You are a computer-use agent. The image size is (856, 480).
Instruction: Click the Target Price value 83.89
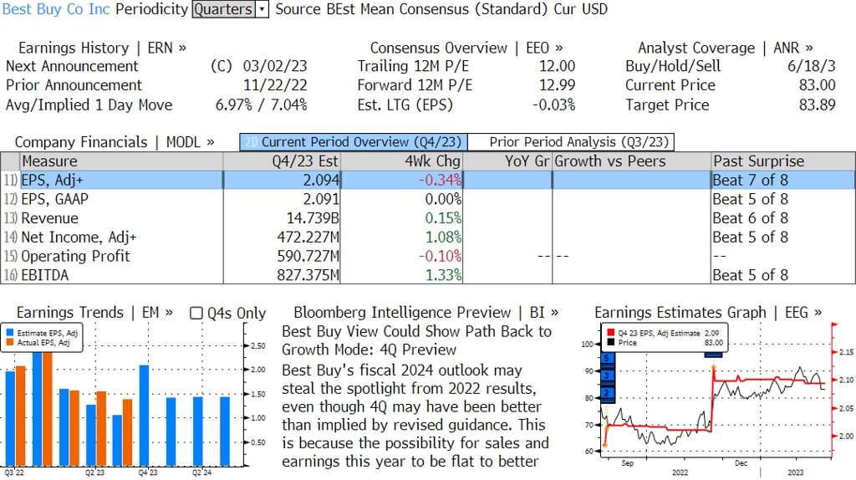[818, 105]
